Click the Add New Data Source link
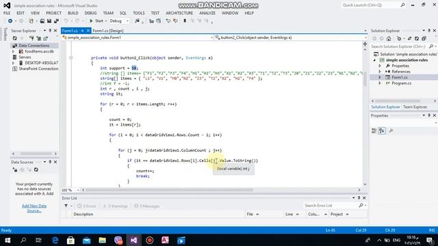Image resolution: width=438 pixels, height=246 pixels. (34, 208)
